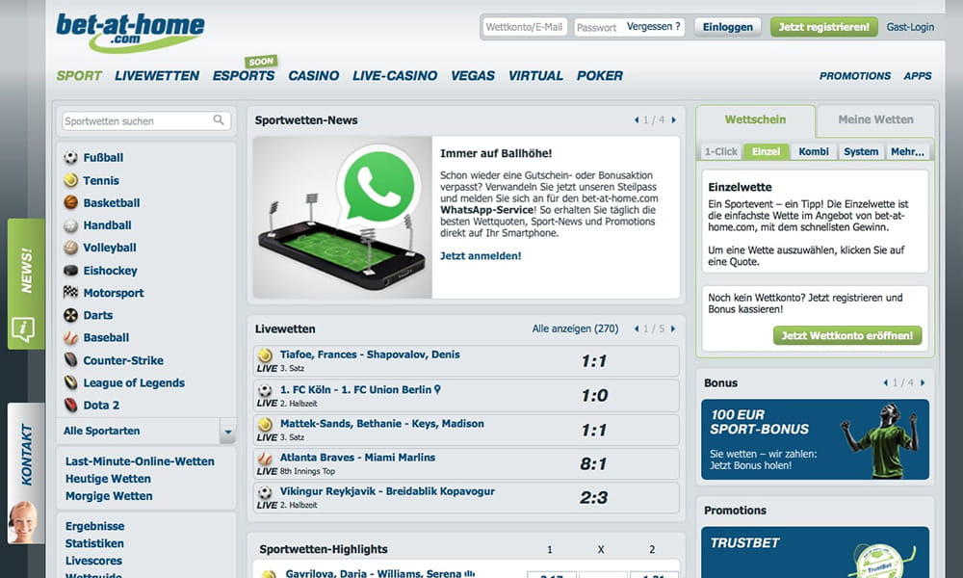Screen dimensions: 963x578
Task: Switch to the Meine Wetten tab
Action: [875, 119]
